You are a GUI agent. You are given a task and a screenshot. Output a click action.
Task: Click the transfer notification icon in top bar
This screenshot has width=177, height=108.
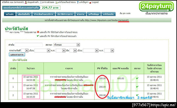click(56, 2)
